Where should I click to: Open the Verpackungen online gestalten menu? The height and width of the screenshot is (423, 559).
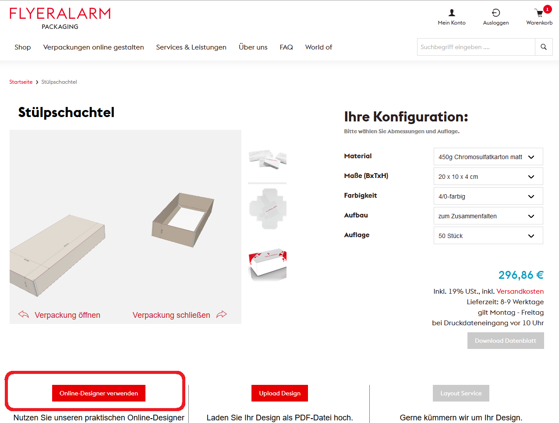[x=93, y=47]
